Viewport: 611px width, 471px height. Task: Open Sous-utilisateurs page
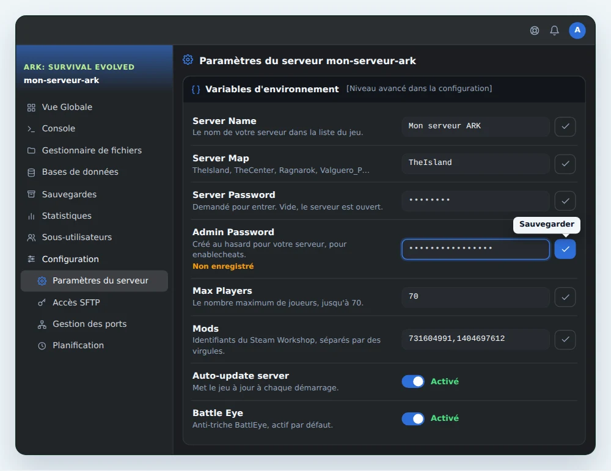tap(94, 237)
